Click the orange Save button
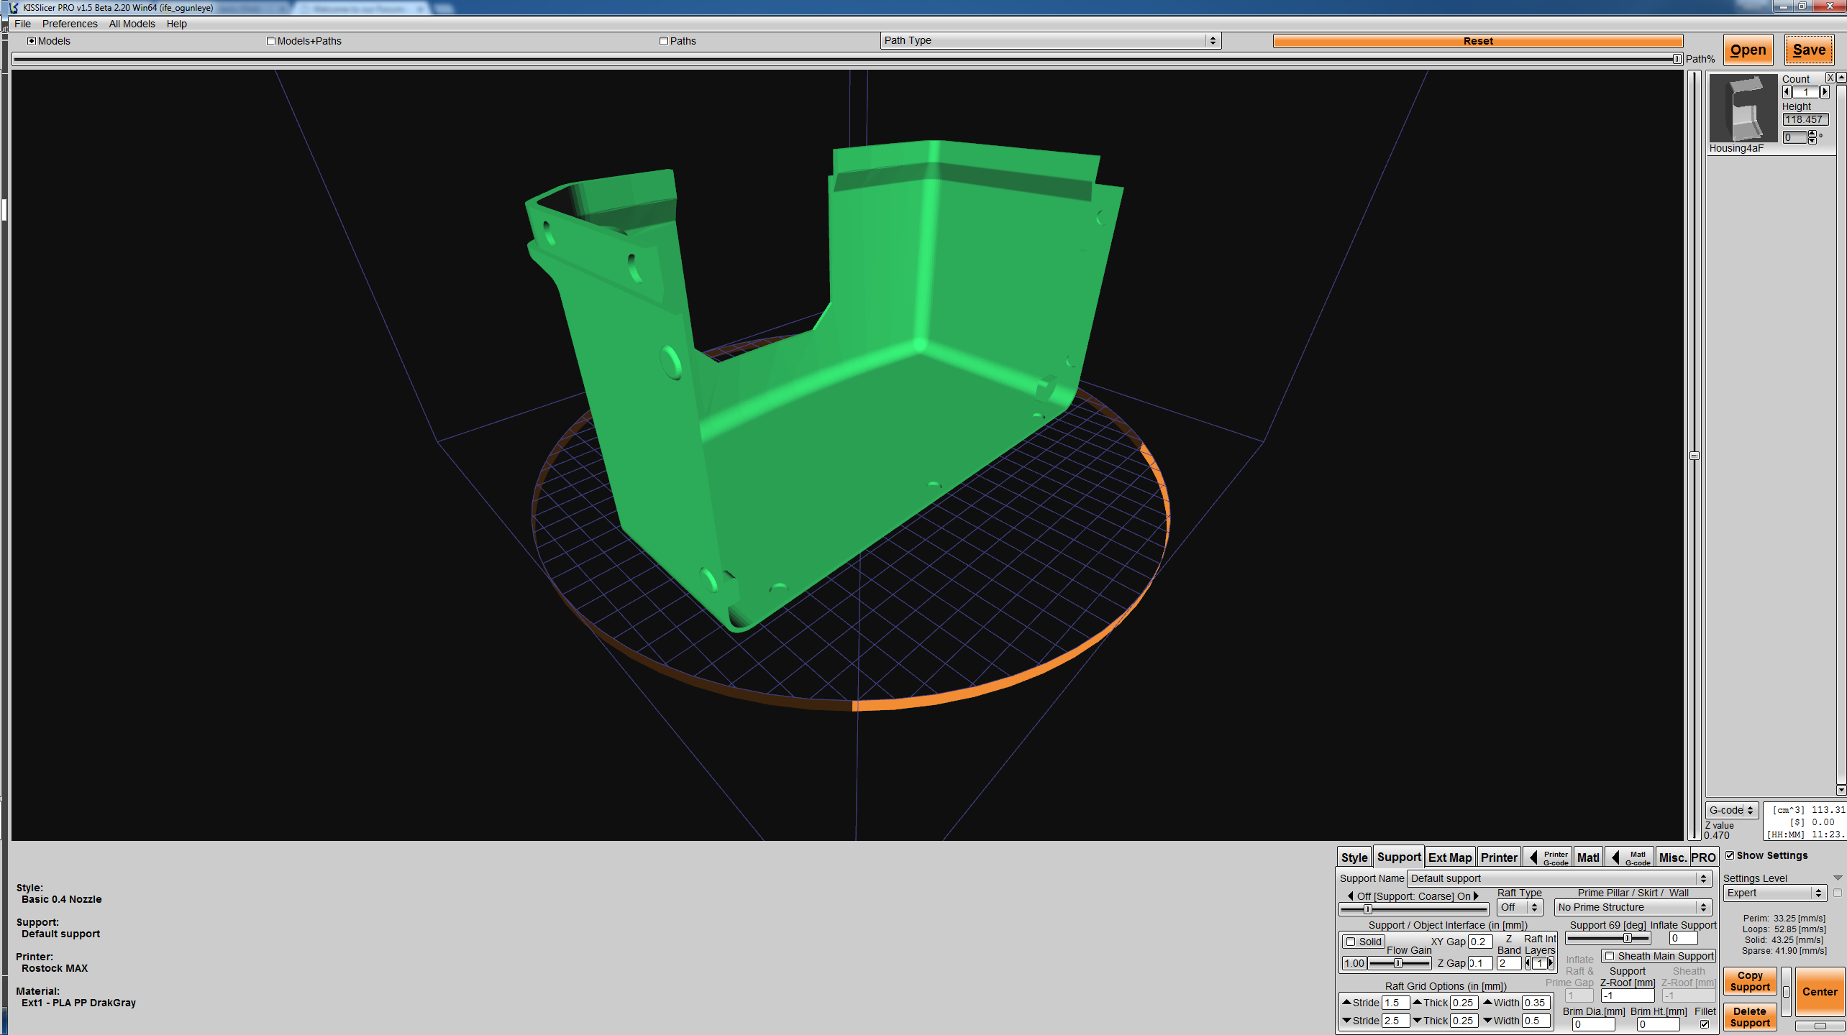This screenshot has width=1847, height=1035. click(x=1808, y=50)
